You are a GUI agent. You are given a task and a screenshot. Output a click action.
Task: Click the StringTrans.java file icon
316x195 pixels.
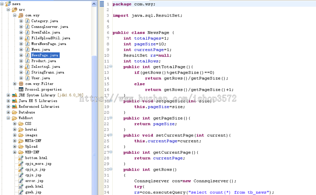point(28,72)
